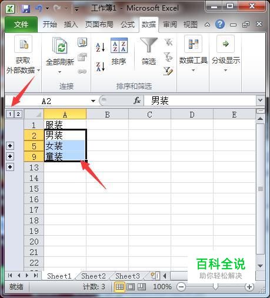Select row 15 header
The width and height of the screenshot is (270, 298).
click(34, 189)
